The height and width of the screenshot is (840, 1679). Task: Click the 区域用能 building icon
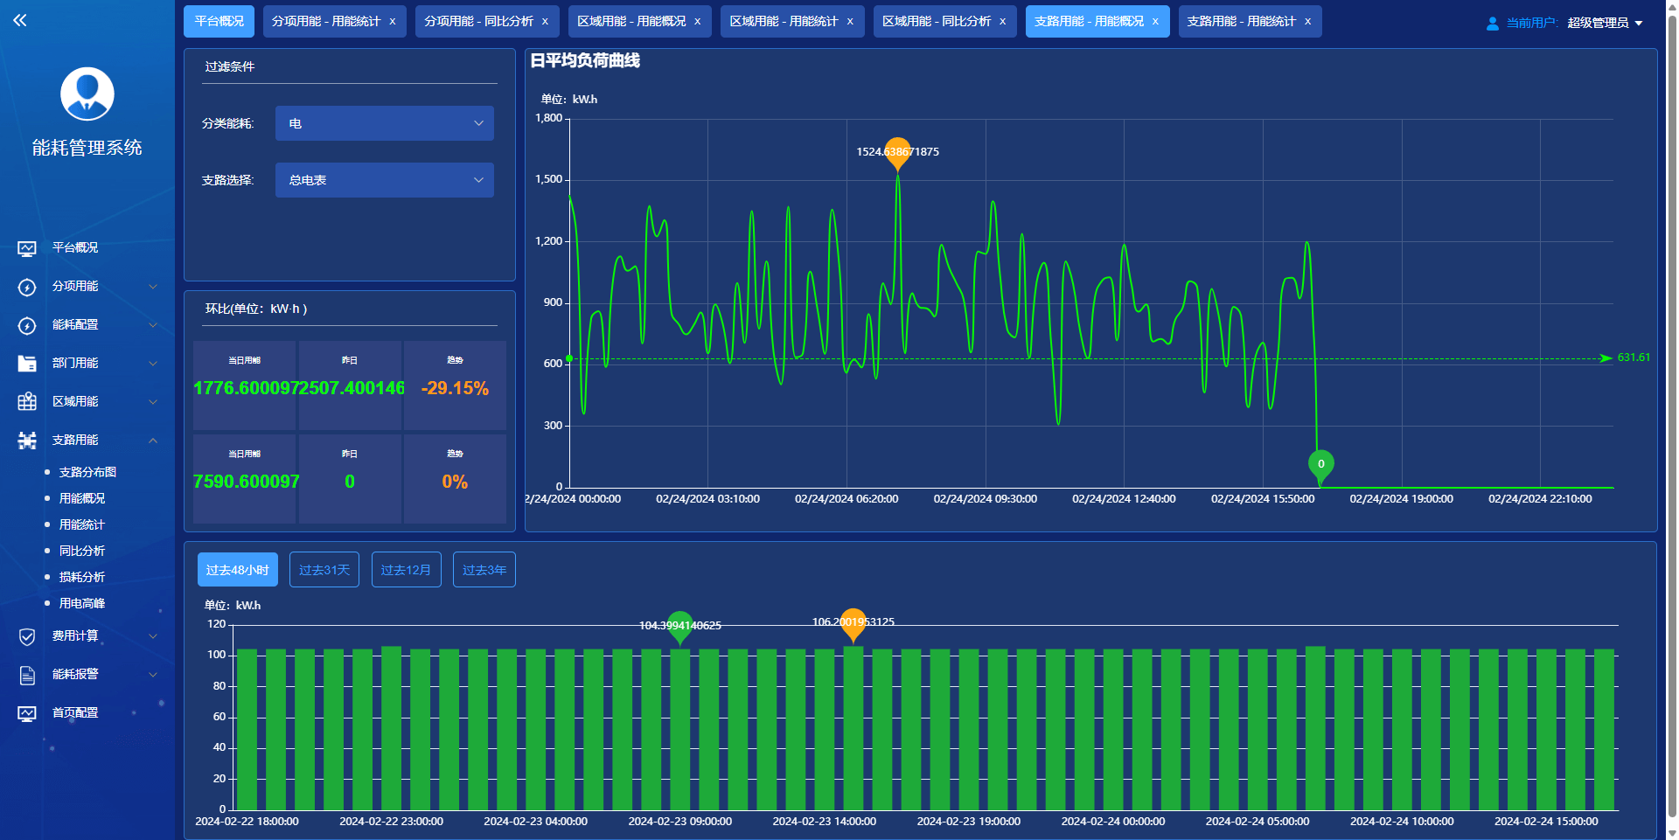(27, 402)
